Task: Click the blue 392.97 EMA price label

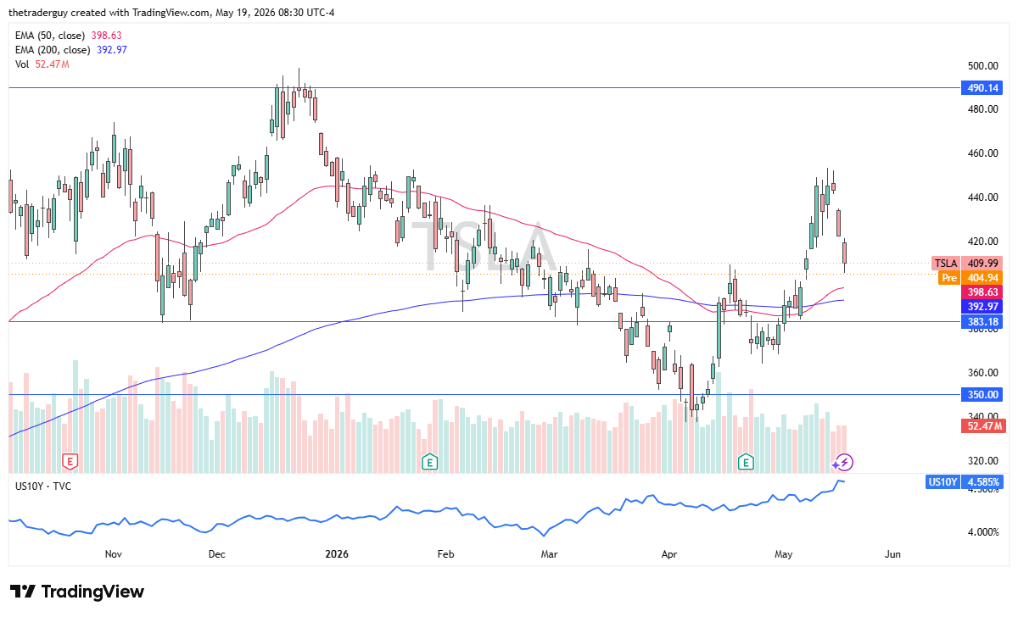Action: [x=982, y=306]
